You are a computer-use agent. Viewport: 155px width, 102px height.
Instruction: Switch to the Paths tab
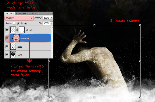pyautogui.click(x=34, y=13)
